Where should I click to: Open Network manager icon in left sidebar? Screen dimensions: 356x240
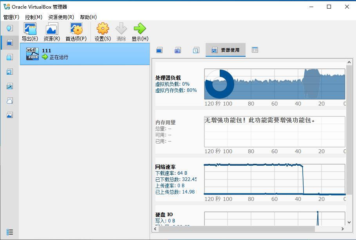[9, 86]
